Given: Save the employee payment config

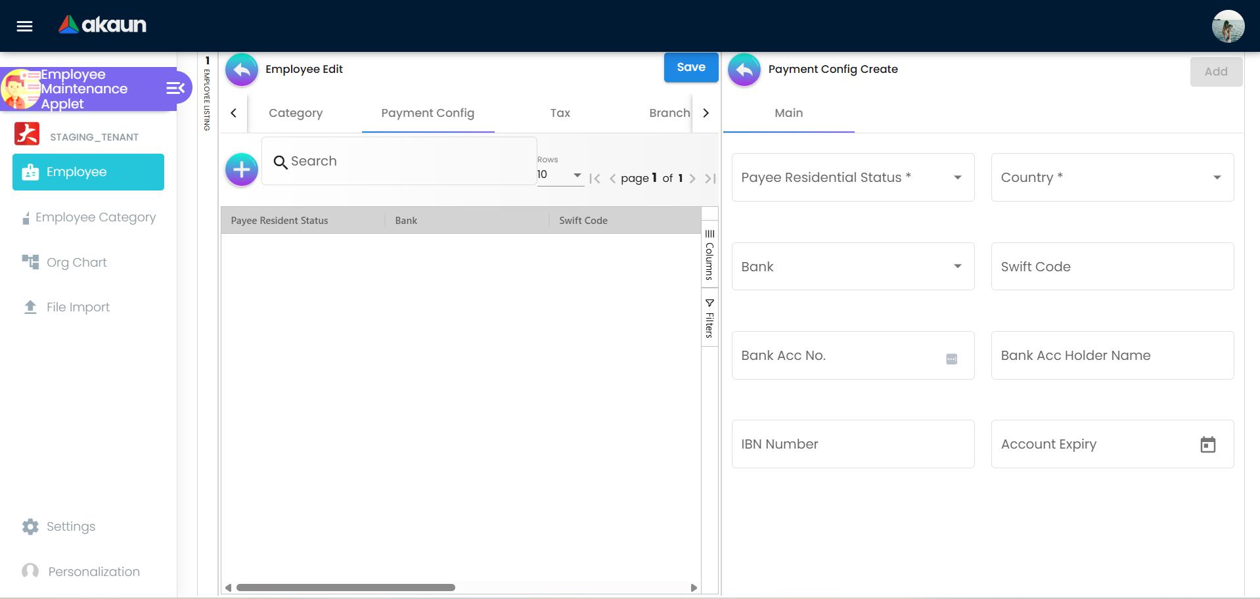Looking at the screenshot, I should point(690,67).
